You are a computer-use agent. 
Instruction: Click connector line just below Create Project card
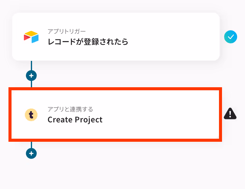tap(31, 145)
